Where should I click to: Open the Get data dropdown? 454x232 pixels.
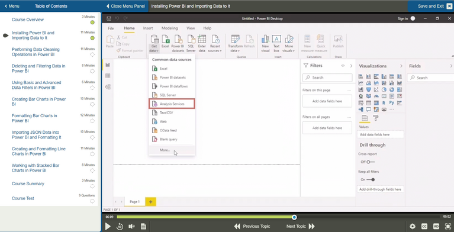154,44
